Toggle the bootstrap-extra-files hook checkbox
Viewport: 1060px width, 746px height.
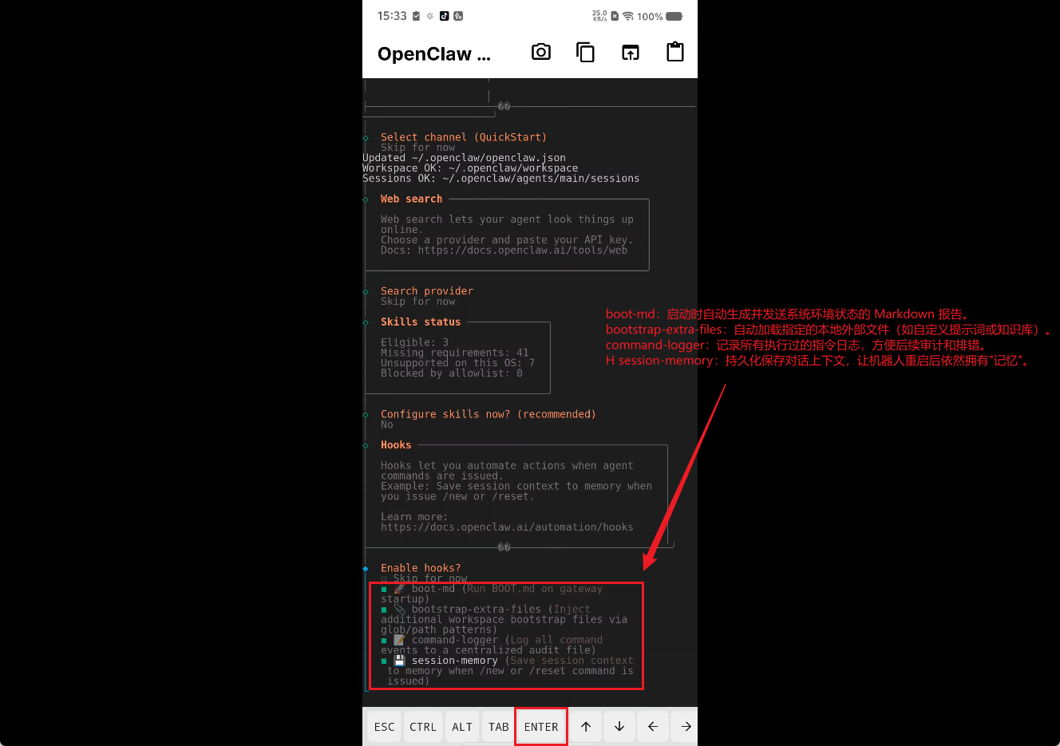(384, 610)
